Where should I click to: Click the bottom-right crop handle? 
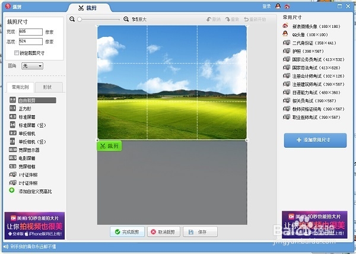pos(247,140)
